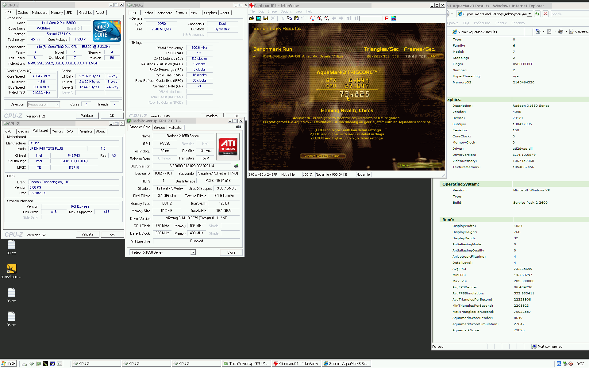589x368 pixels.
Task: Click Google search box in Internet Explorer
Action: tap(569, 14)
